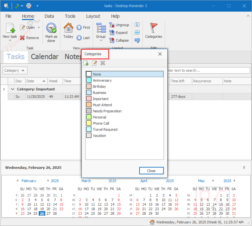Select the Birthday category
Screen dimensions: 252x226
click(125, 87)
